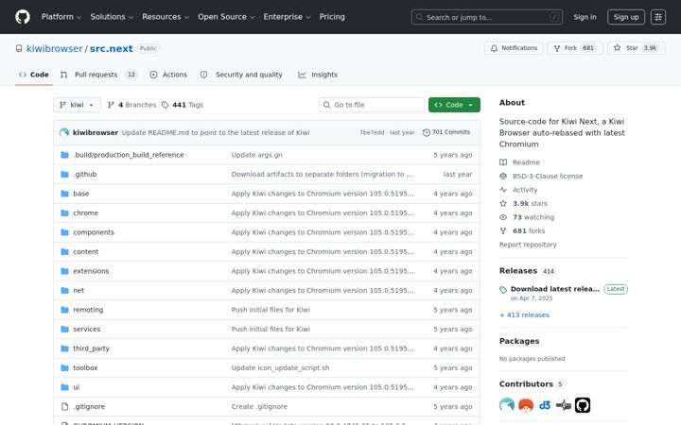Click the Notifications bell button
The image size is (681, 425).
point(514,48)
